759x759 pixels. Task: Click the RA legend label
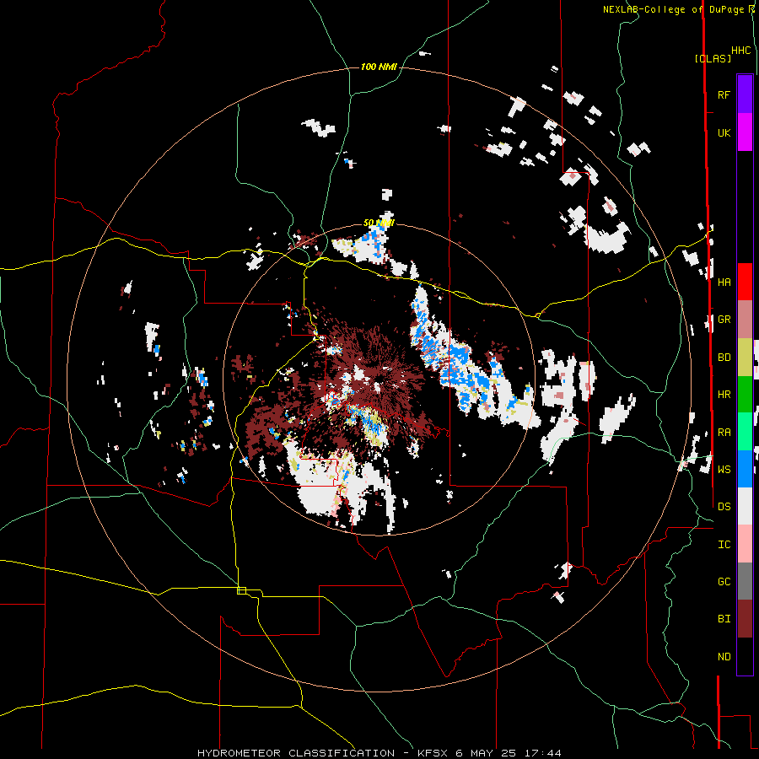click(724, 432)
